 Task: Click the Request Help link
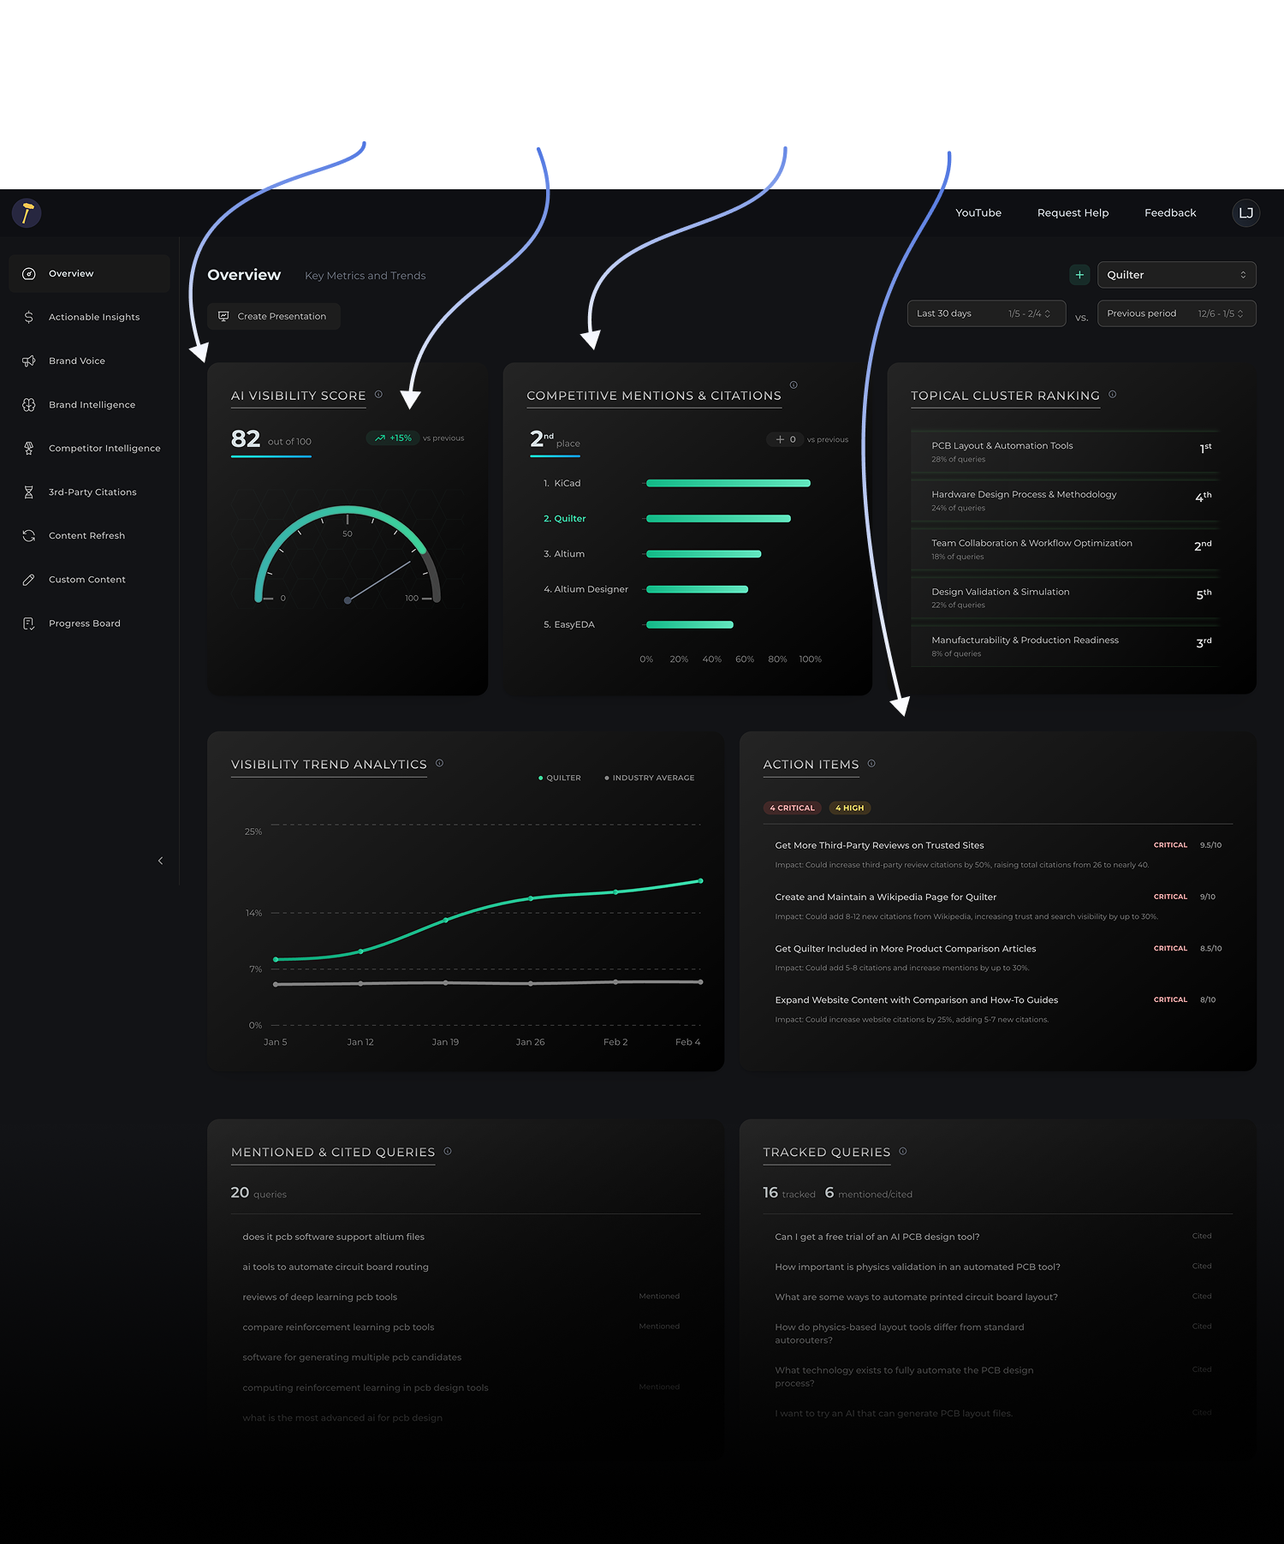[x=1073, y=212]
